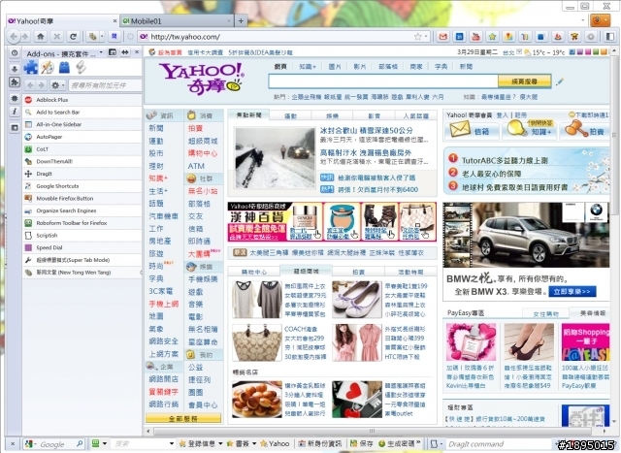Screen dimensions: 621x453
Task: Go back with the browser back arrow
Action: pyautogui.click(x=15, y=37)
